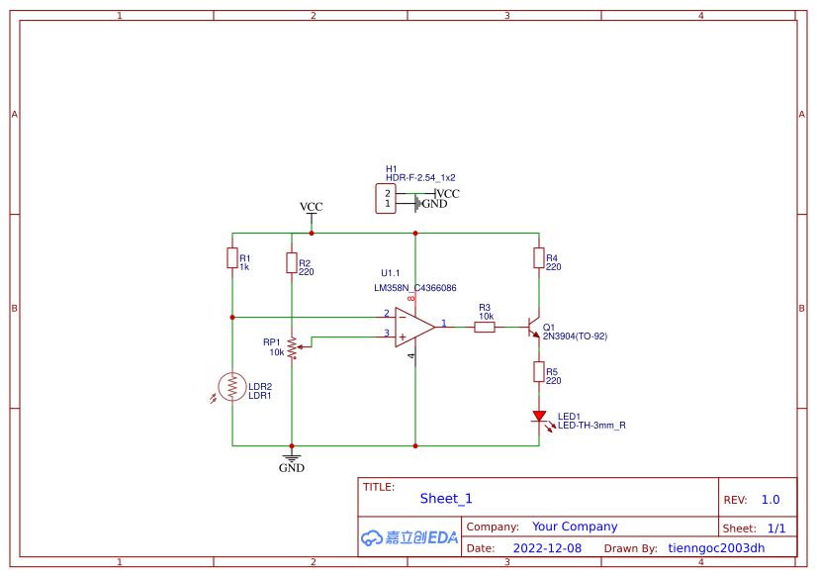This screenshot has width=817, height=577.
Task: Pick the R3 base resistor symbol
Action: [x=485, y=327]
